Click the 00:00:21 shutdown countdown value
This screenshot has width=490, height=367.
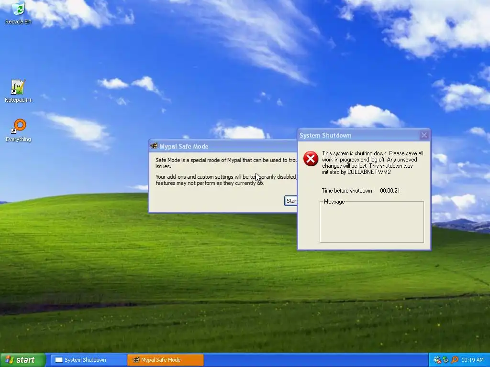click(x=390, y=191)
